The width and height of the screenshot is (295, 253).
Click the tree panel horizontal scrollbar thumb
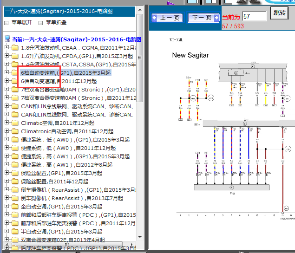click(x=67, y=244)
